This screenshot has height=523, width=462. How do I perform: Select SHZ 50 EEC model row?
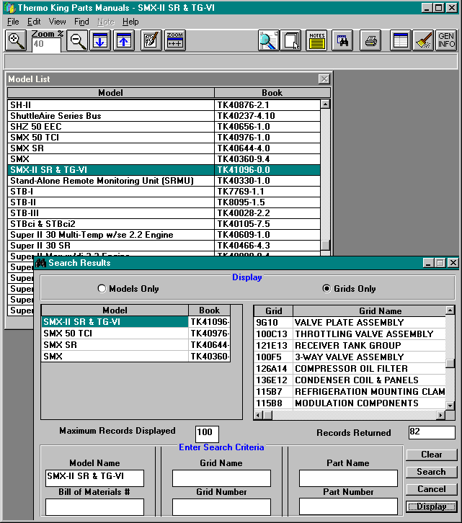(x=164, y=127)
